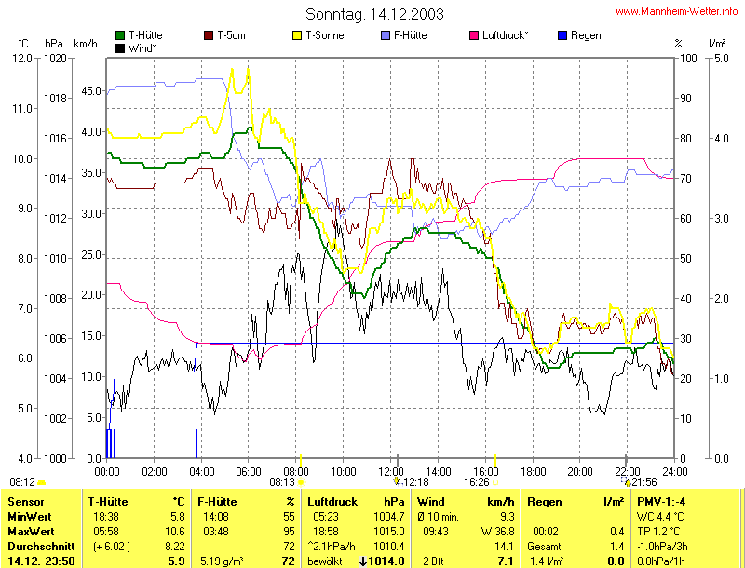Click the solar noon marker at 12:18
The height and width of the screenshot is (568, 745).
click(397, 482)
